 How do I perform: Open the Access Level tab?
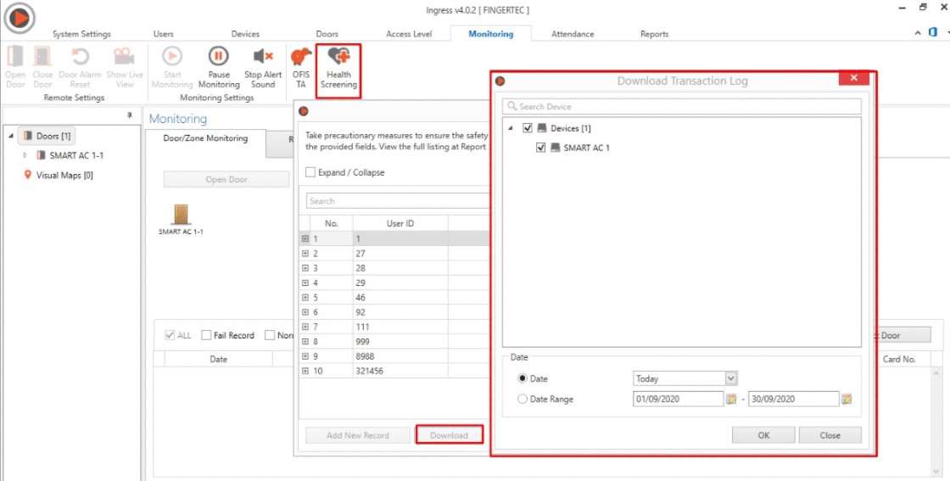tap(409, 34)
